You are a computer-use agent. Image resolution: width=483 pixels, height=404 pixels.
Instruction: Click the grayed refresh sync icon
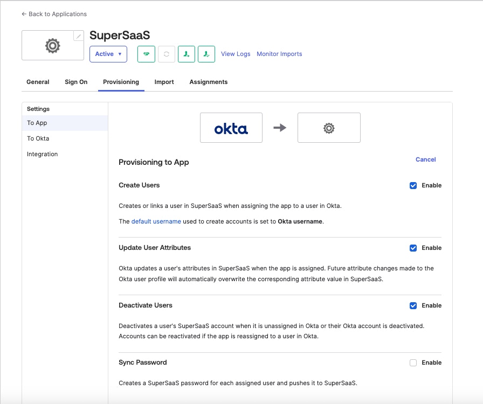[x=167, y=54]
